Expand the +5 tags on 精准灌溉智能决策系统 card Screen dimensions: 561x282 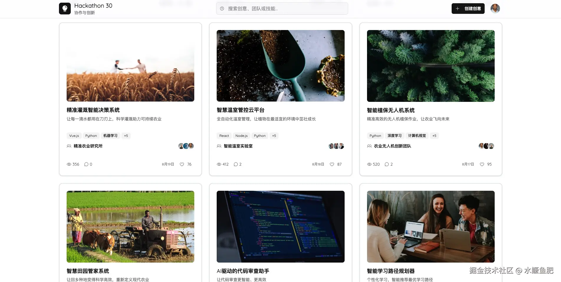pyautogui.click(x=126, y=136)
